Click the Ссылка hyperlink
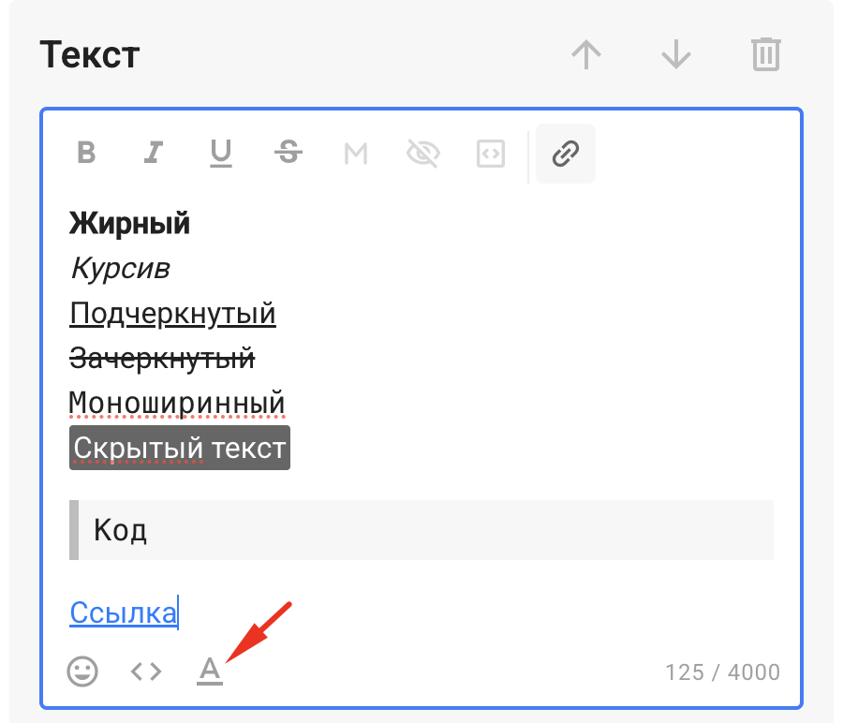The image size is (843, 723). point(123,612)
